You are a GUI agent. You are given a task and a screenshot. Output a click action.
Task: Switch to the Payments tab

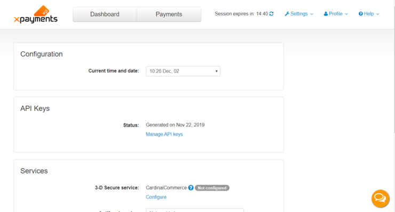pyautogui.click(x=169, y=14)
